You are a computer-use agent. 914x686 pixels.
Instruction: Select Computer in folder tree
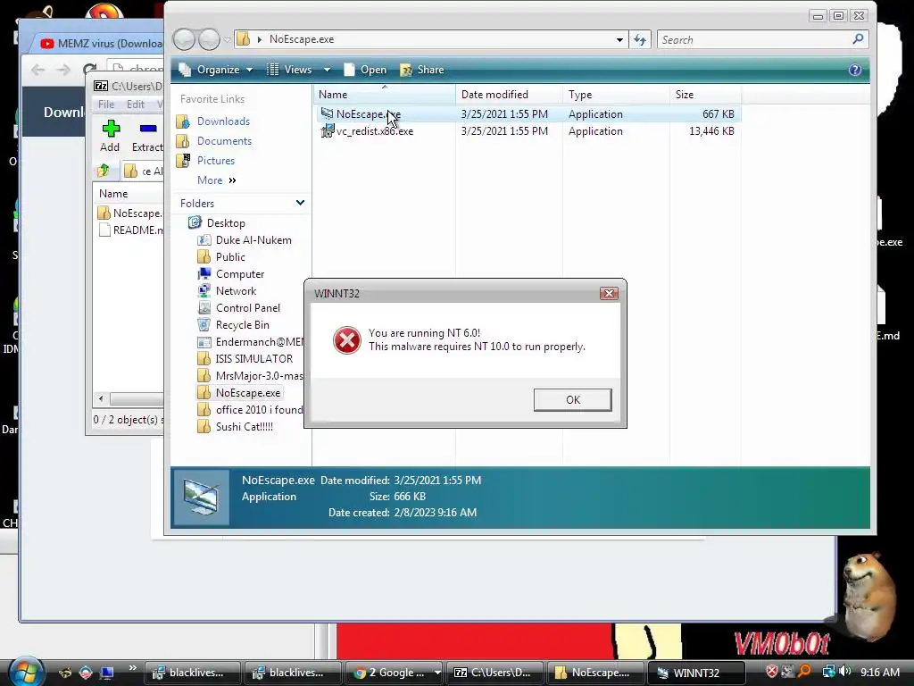(239, 274)
